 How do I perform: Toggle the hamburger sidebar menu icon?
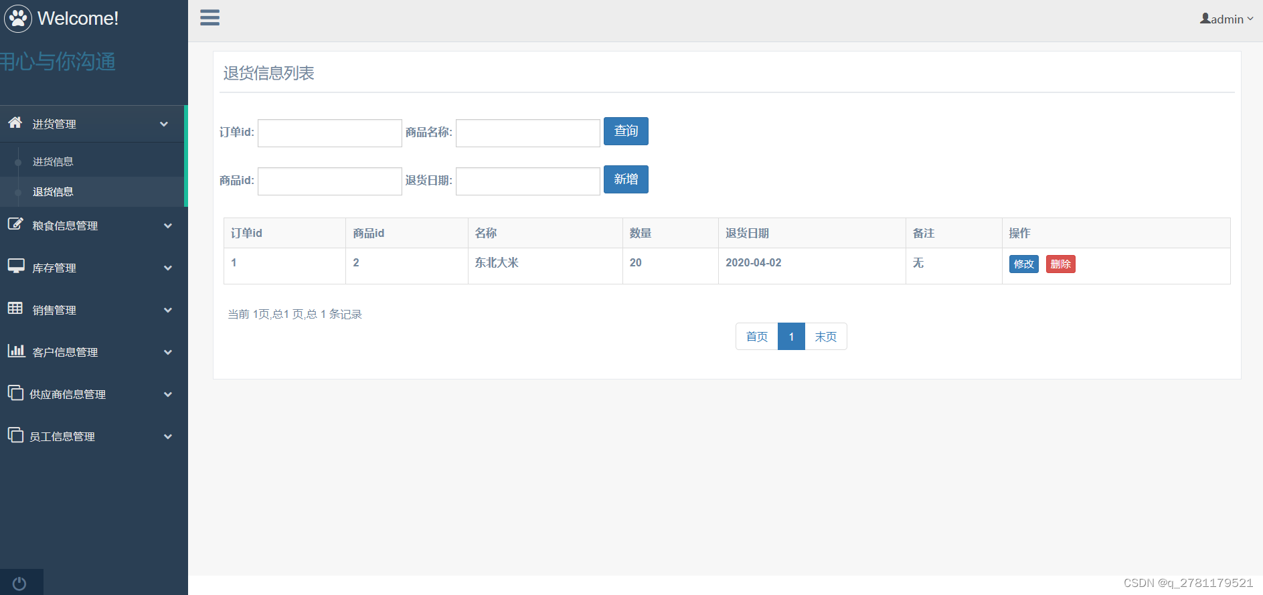[209, 18]
